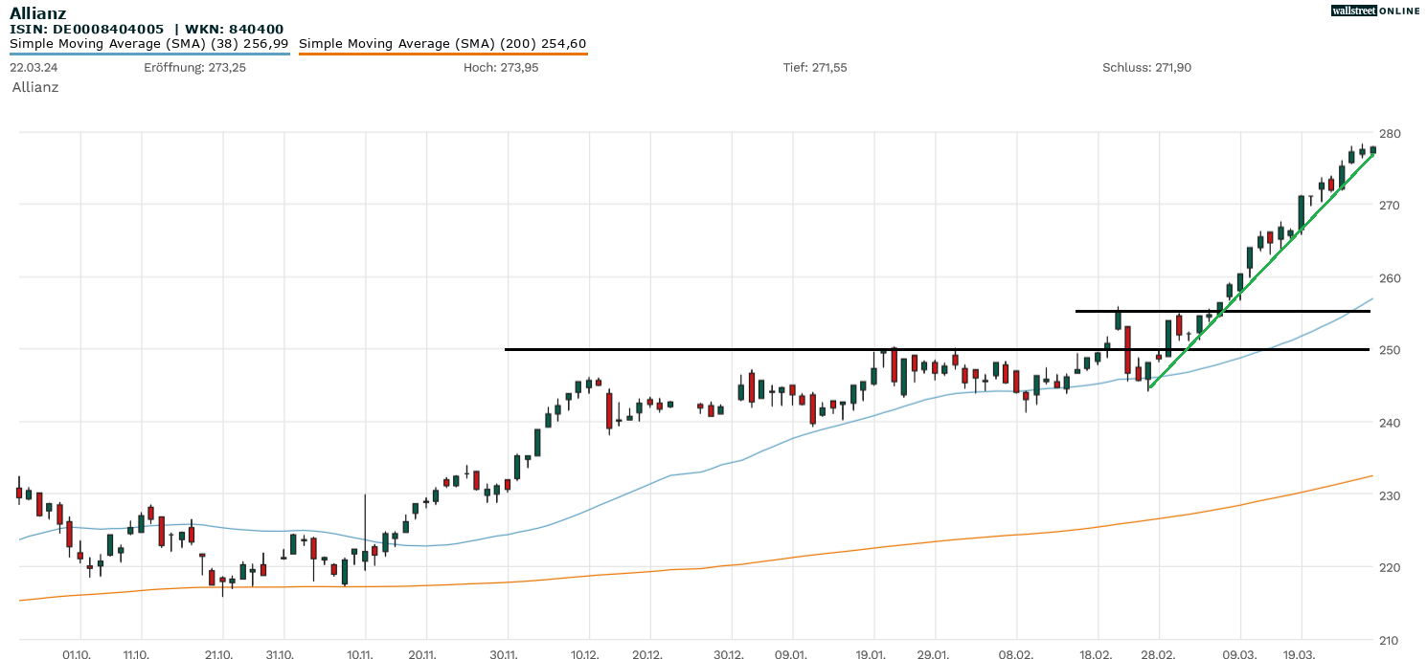1427x659 pixels.
Task: Toggle the SMA (38) legend entry
Action: tap(148, 44)
